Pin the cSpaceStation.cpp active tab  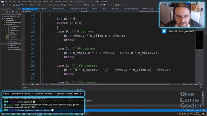pos(35,9)
